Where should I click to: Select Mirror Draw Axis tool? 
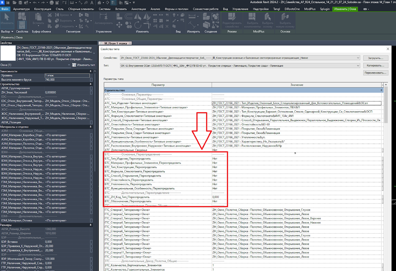pos(147,17)
